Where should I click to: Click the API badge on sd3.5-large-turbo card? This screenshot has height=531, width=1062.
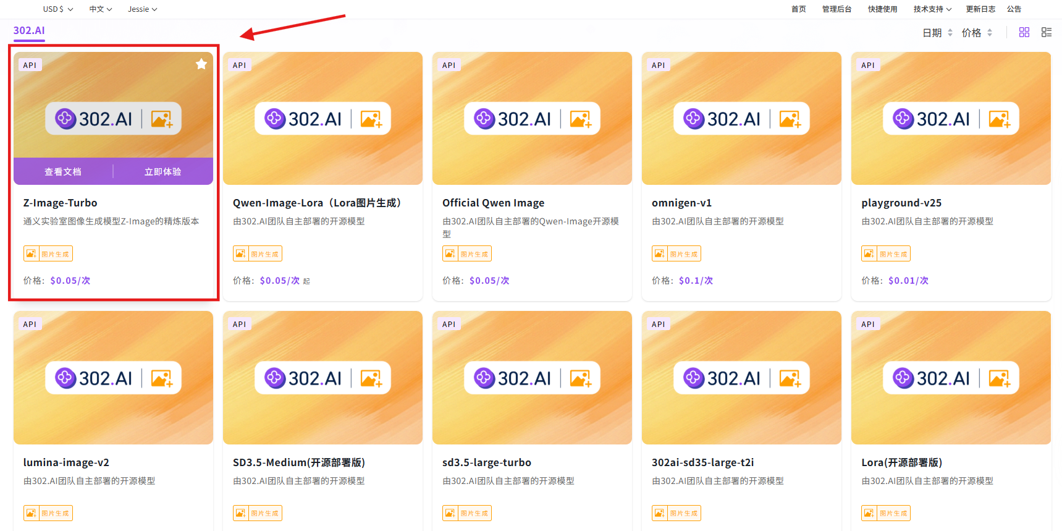(x=449, y=324)
